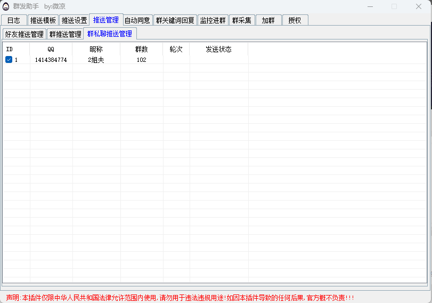This screenshot has width=432, height=303.
Task: Click the 发送状态 column header
Action: 218,49
